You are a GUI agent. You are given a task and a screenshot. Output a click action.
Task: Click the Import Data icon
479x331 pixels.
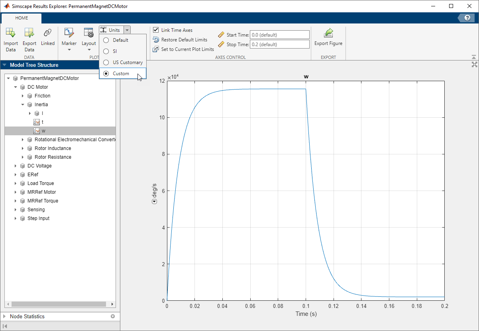point(11,33)
